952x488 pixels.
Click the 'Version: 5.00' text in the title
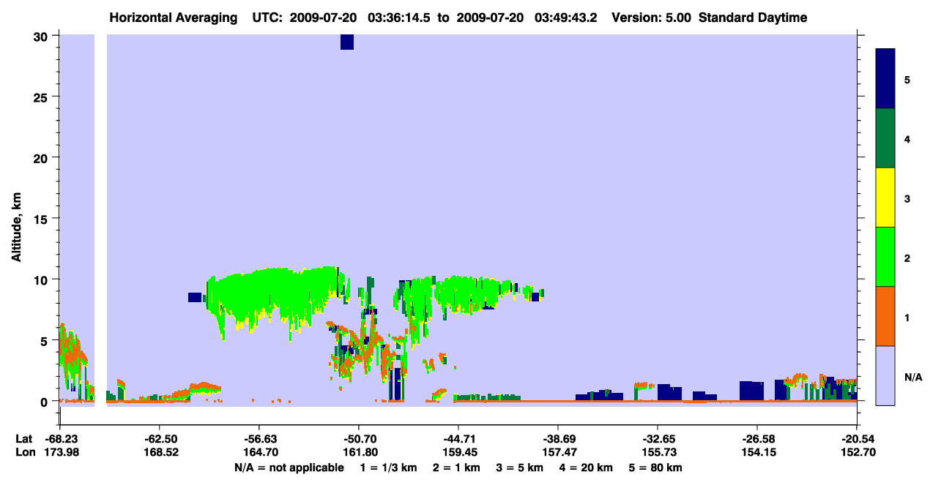tap(650, 18)
